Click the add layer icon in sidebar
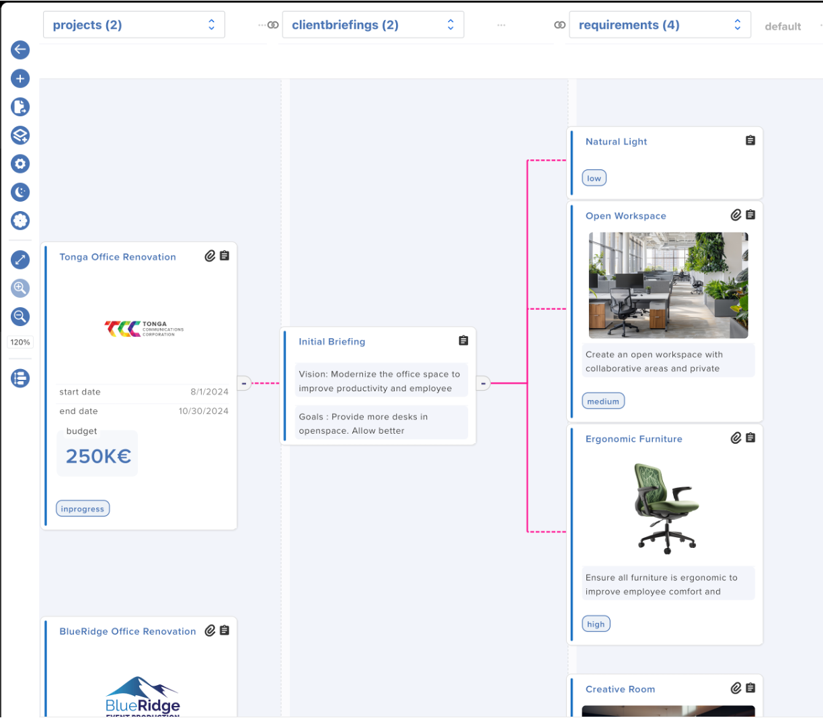The image size is (823, 718). pyautogui.click(x=20, y=135)
